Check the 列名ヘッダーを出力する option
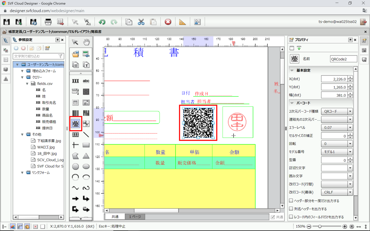The width and height of the screenshot is (370, 231). click(291, 209)
